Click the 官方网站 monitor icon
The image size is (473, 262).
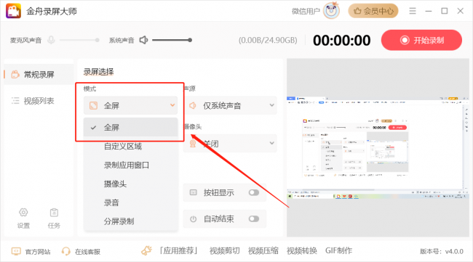coord(16,251)
